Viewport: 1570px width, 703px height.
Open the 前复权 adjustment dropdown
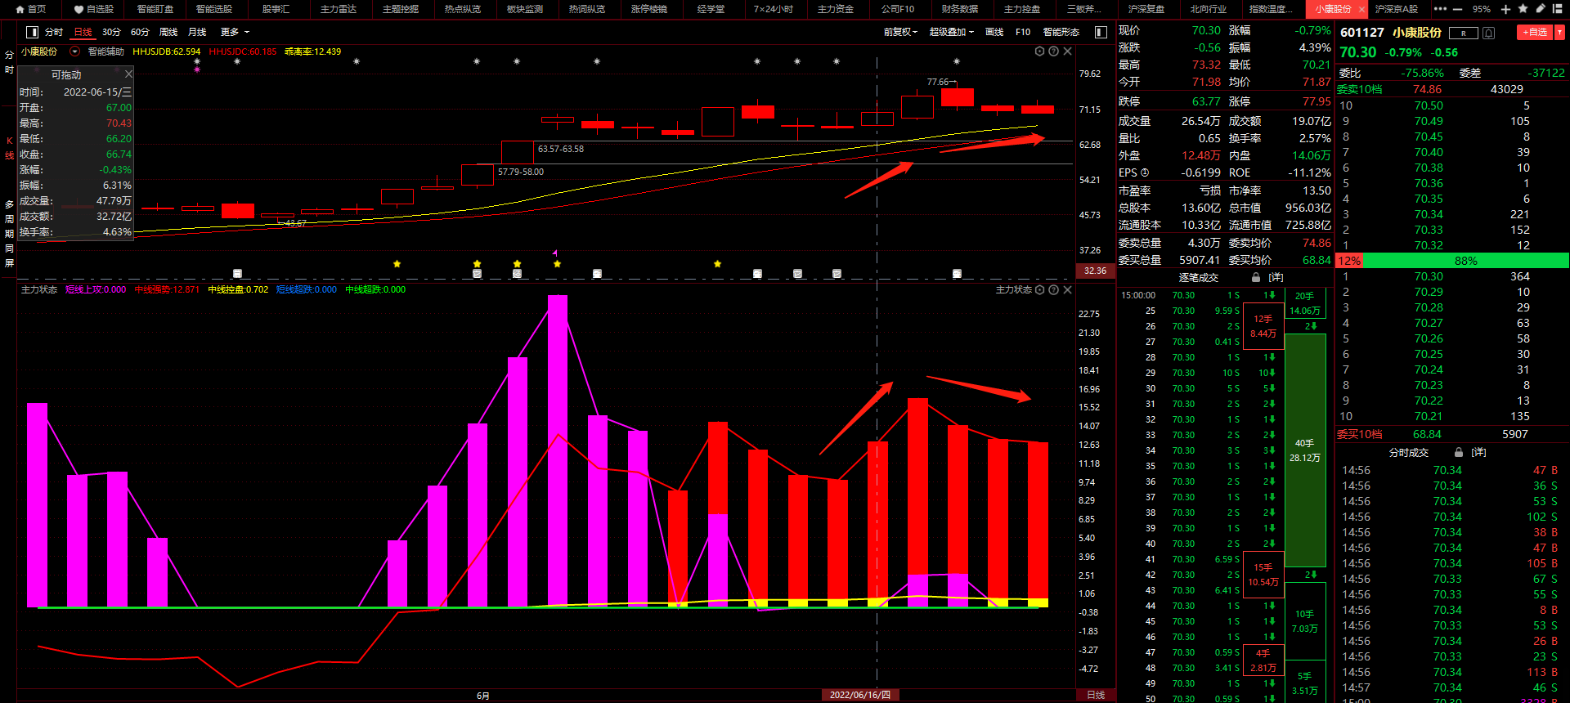click(901, 32)
